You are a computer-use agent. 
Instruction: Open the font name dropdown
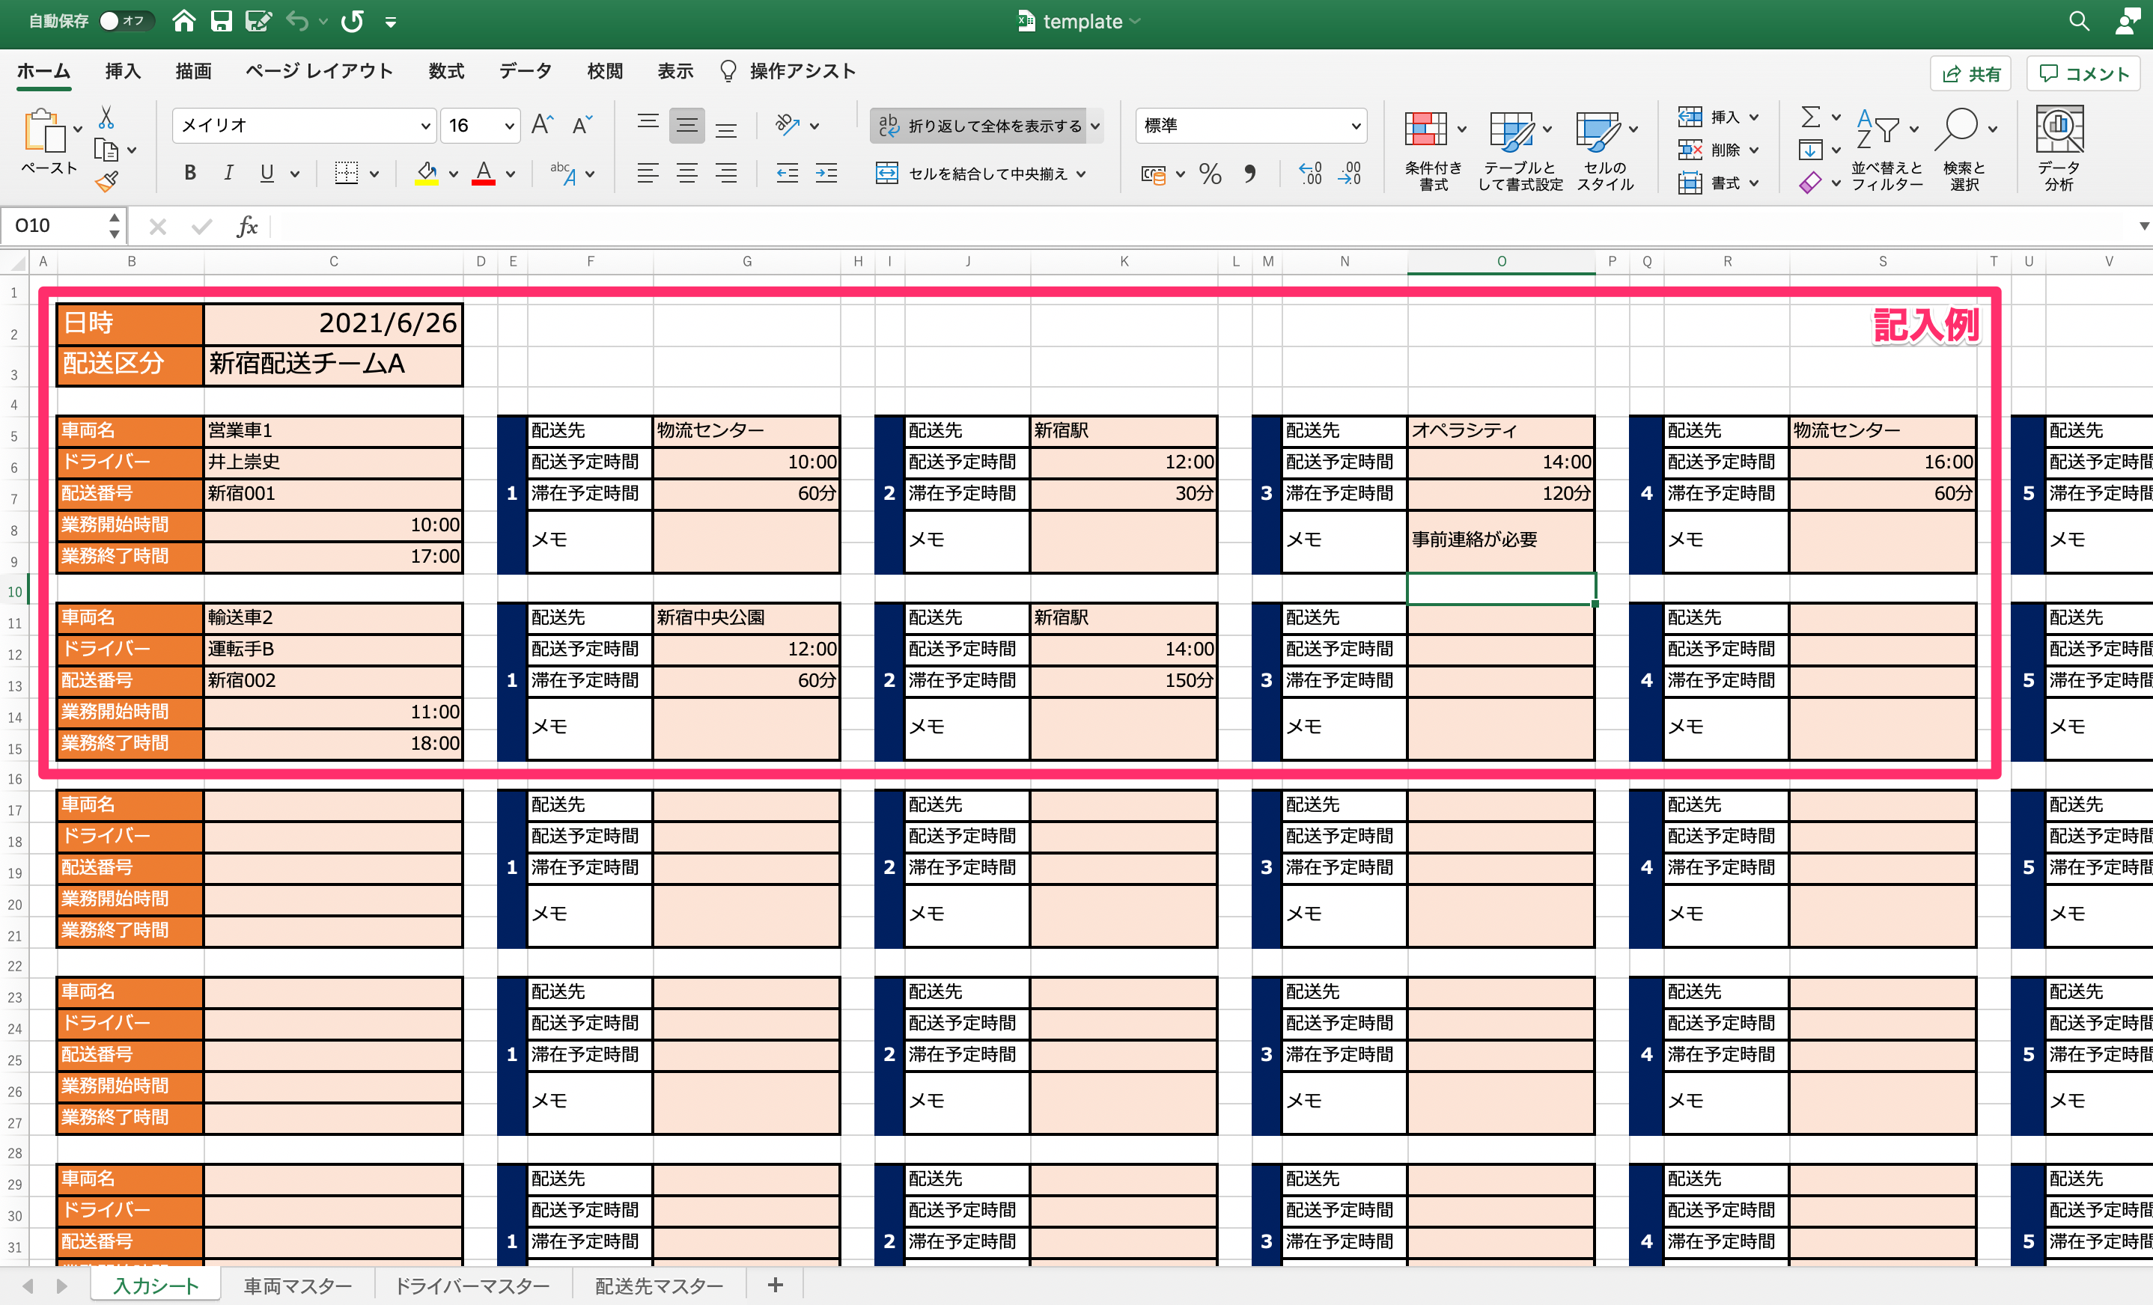[x=425, y=126]
